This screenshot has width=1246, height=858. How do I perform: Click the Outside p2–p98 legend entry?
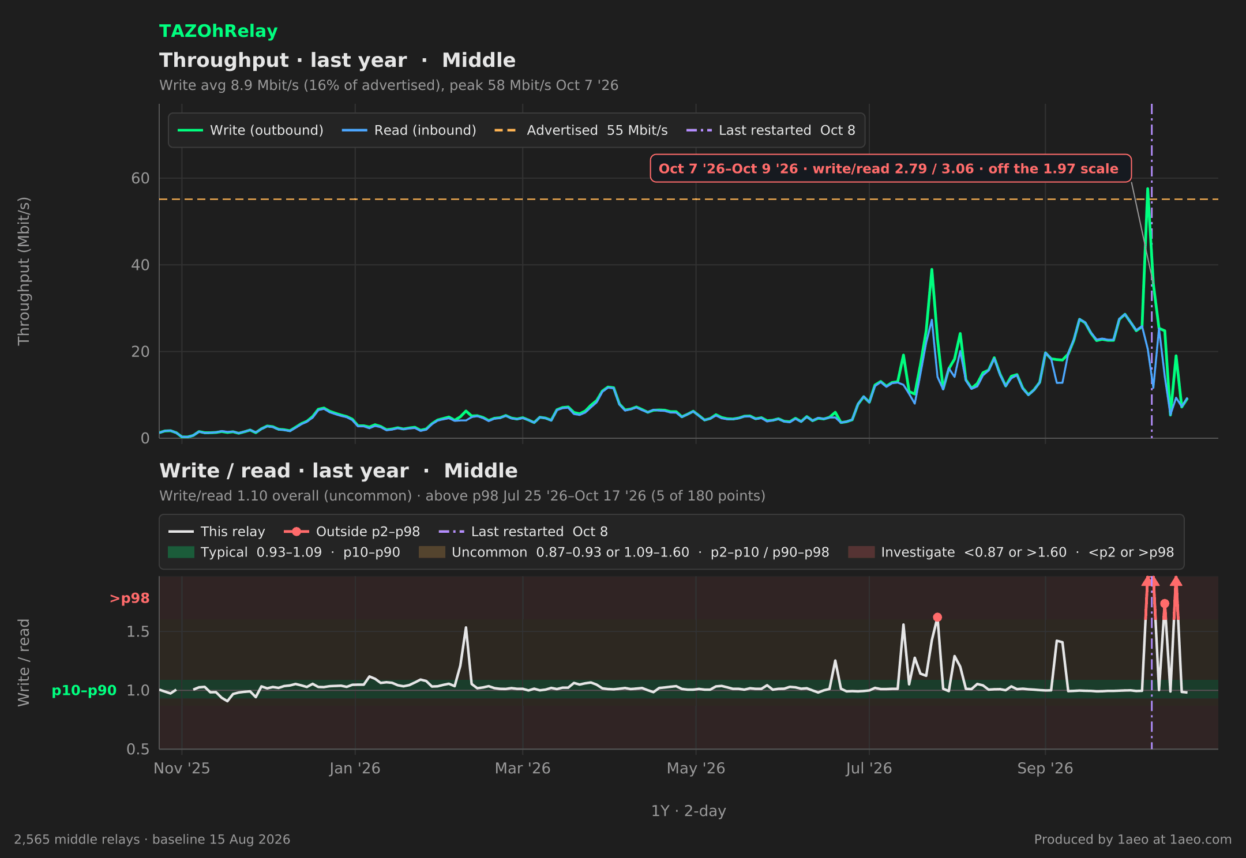tap(352, 532)
